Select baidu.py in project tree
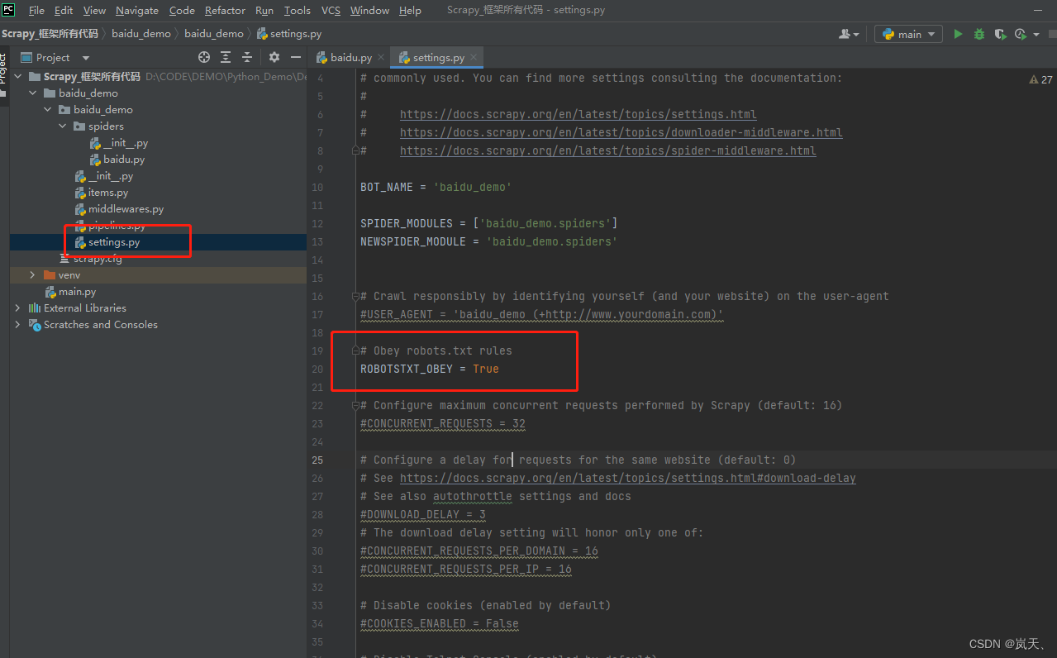Image resolution: width=1057 pixels, height=658 pixels. 124,159
